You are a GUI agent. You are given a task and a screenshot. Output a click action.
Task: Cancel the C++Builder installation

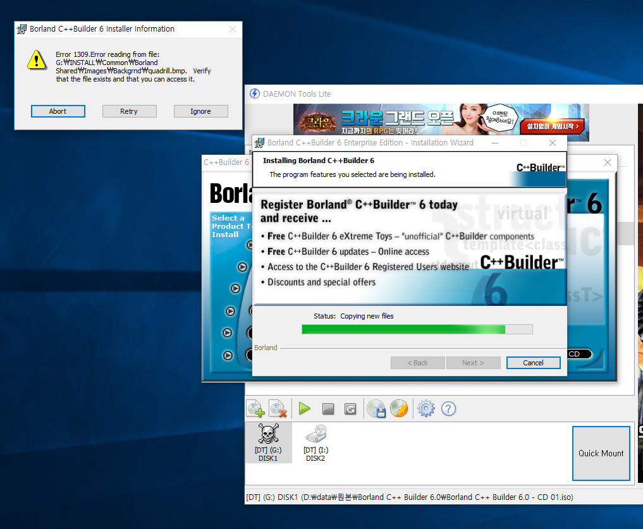[x=533, y=363]
